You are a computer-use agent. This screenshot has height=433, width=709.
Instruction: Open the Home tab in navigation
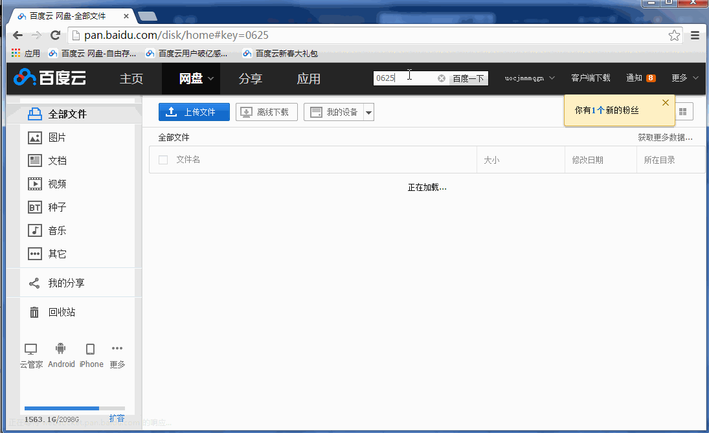131,79
